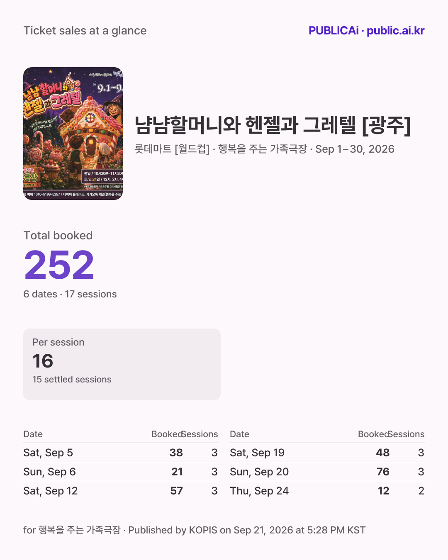448x560 pixels.
Task: Open the Per session card
Action: point(122,364)
